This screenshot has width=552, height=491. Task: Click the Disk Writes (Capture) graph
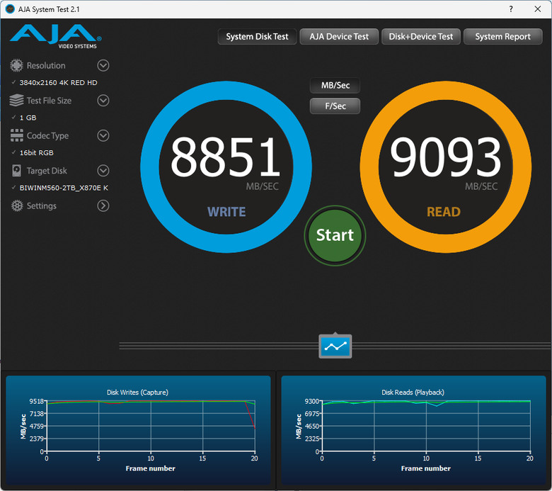point(138,429)
